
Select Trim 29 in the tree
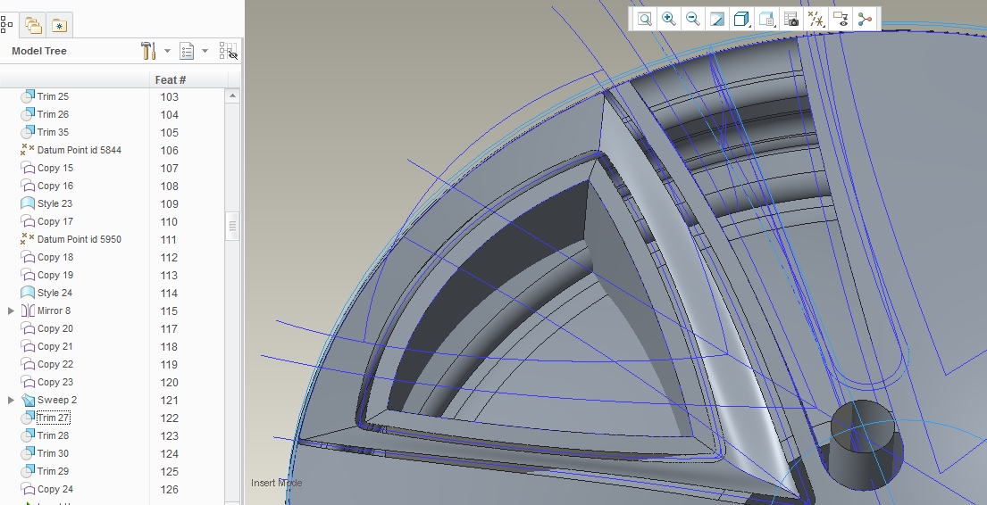point(53,471)
